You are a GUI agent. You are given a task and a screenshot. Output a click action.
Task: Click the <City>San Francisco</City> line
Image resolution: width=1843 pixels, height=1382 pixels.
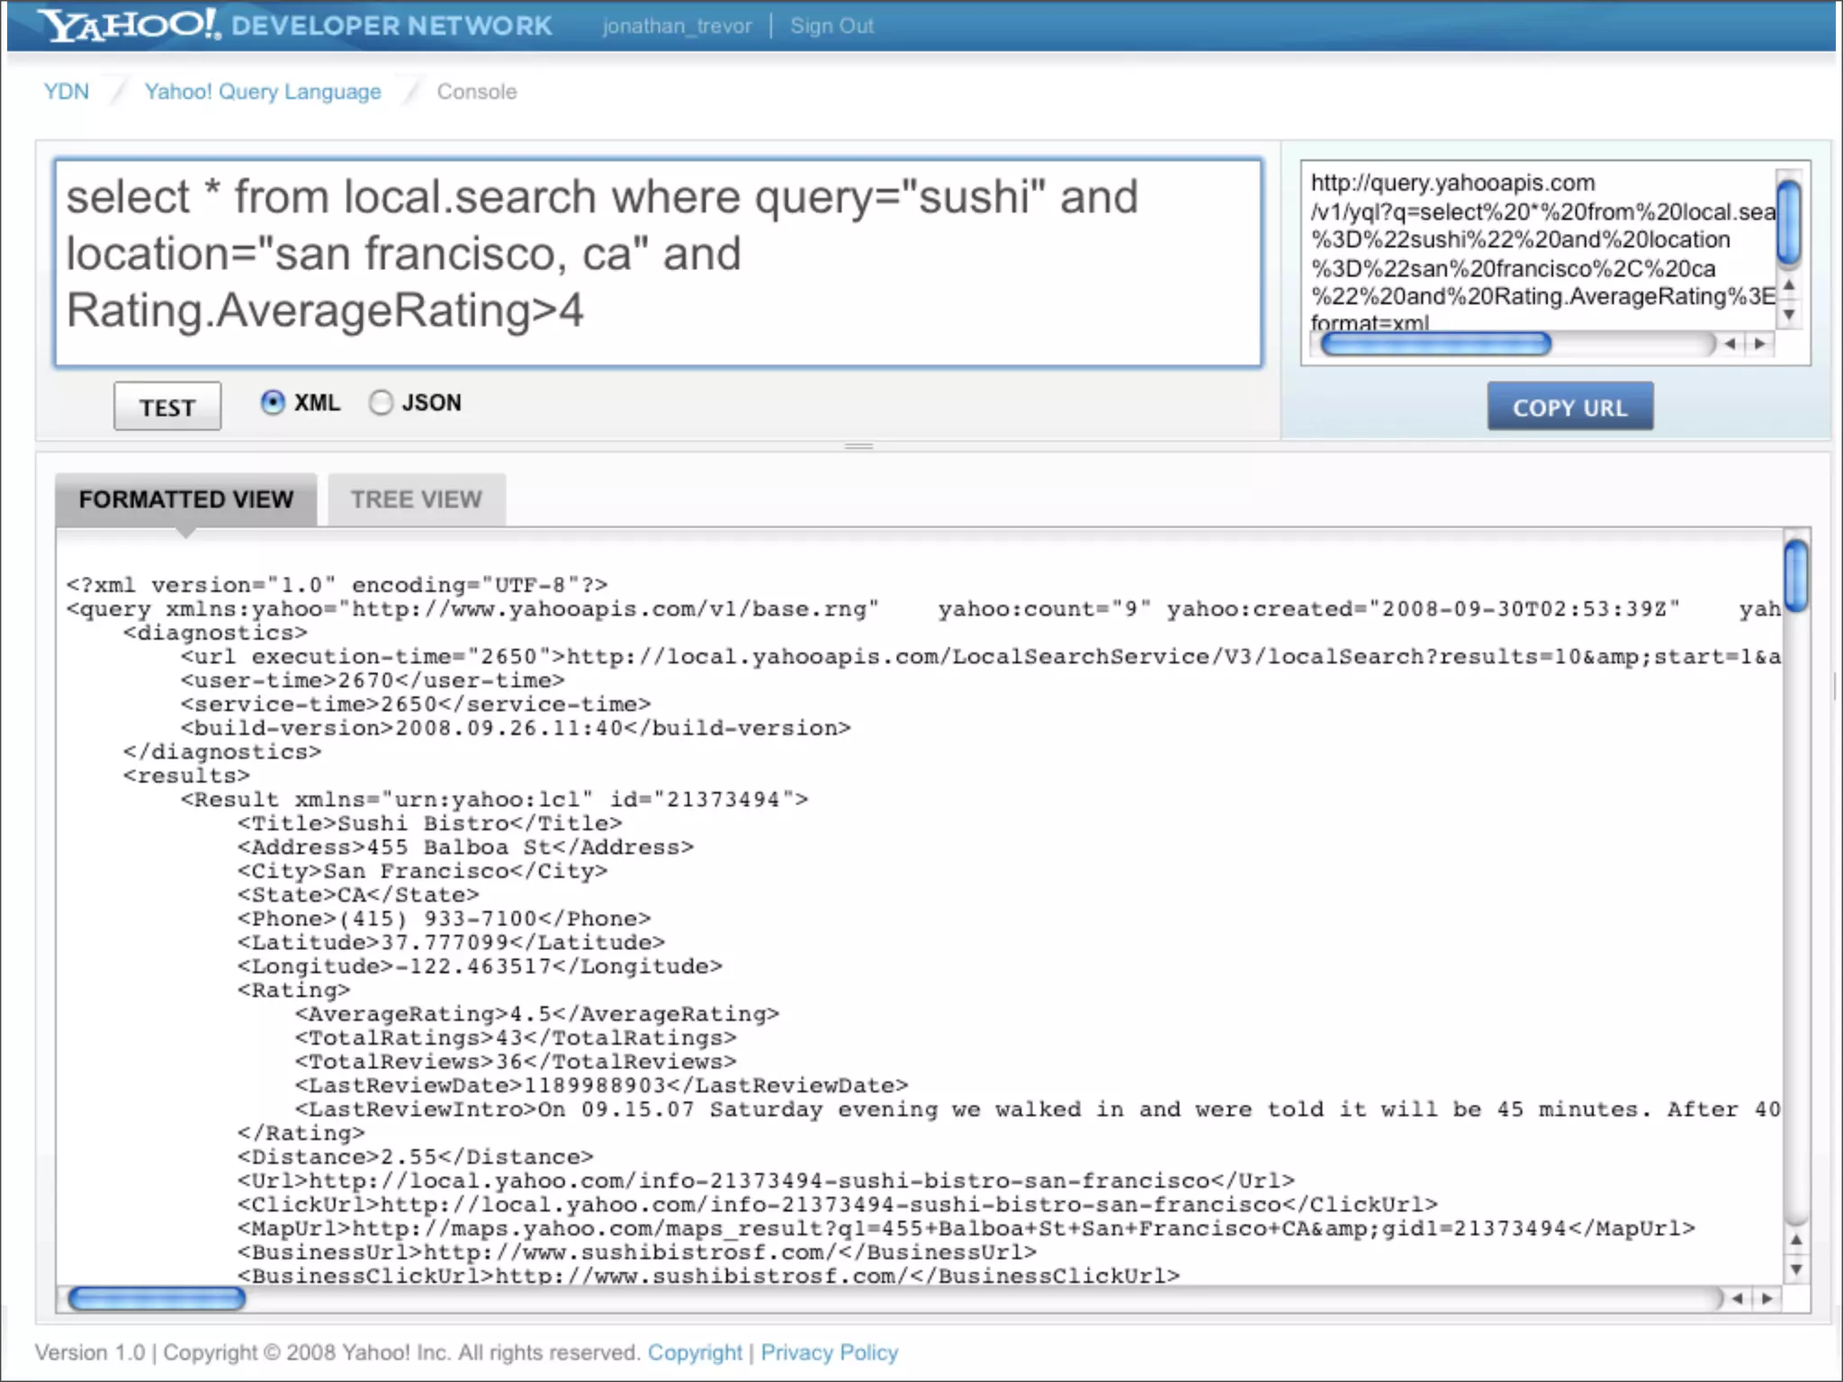click(422, 871)
